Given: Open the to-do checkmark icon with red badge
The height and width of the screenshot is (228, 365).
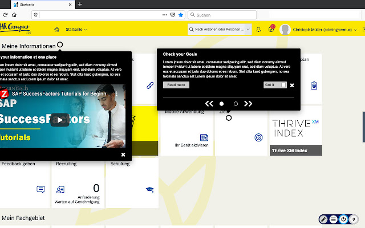Looking at the screenshot, I should pyautogui.click(x=271, y=29).
